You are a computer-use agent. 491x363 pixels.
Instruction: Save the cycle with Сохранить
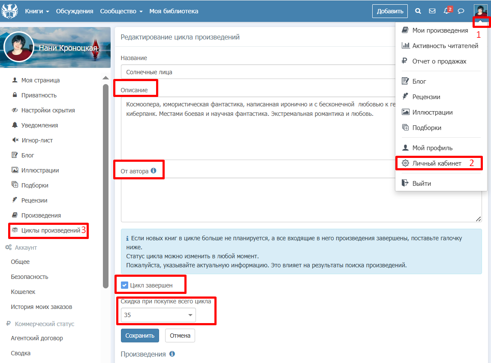pyautogui.click(x=140, y=336)
